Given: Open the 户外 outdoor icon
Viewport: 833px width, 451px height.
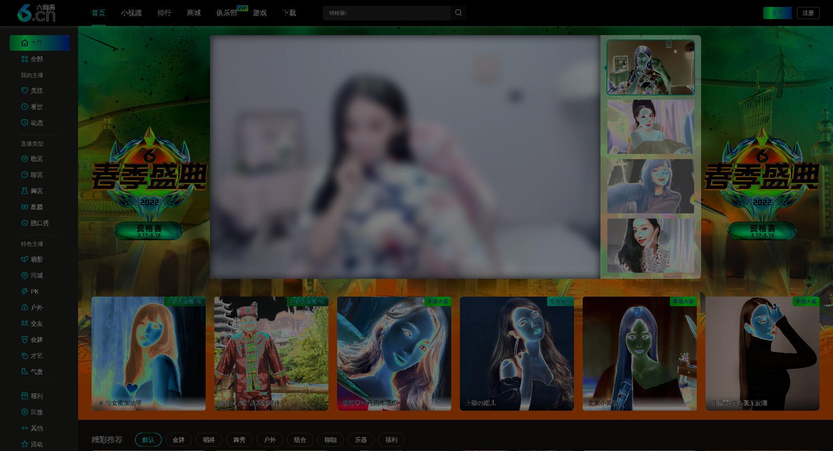Looking at the screenshot, I should click(x=25, y=307).
